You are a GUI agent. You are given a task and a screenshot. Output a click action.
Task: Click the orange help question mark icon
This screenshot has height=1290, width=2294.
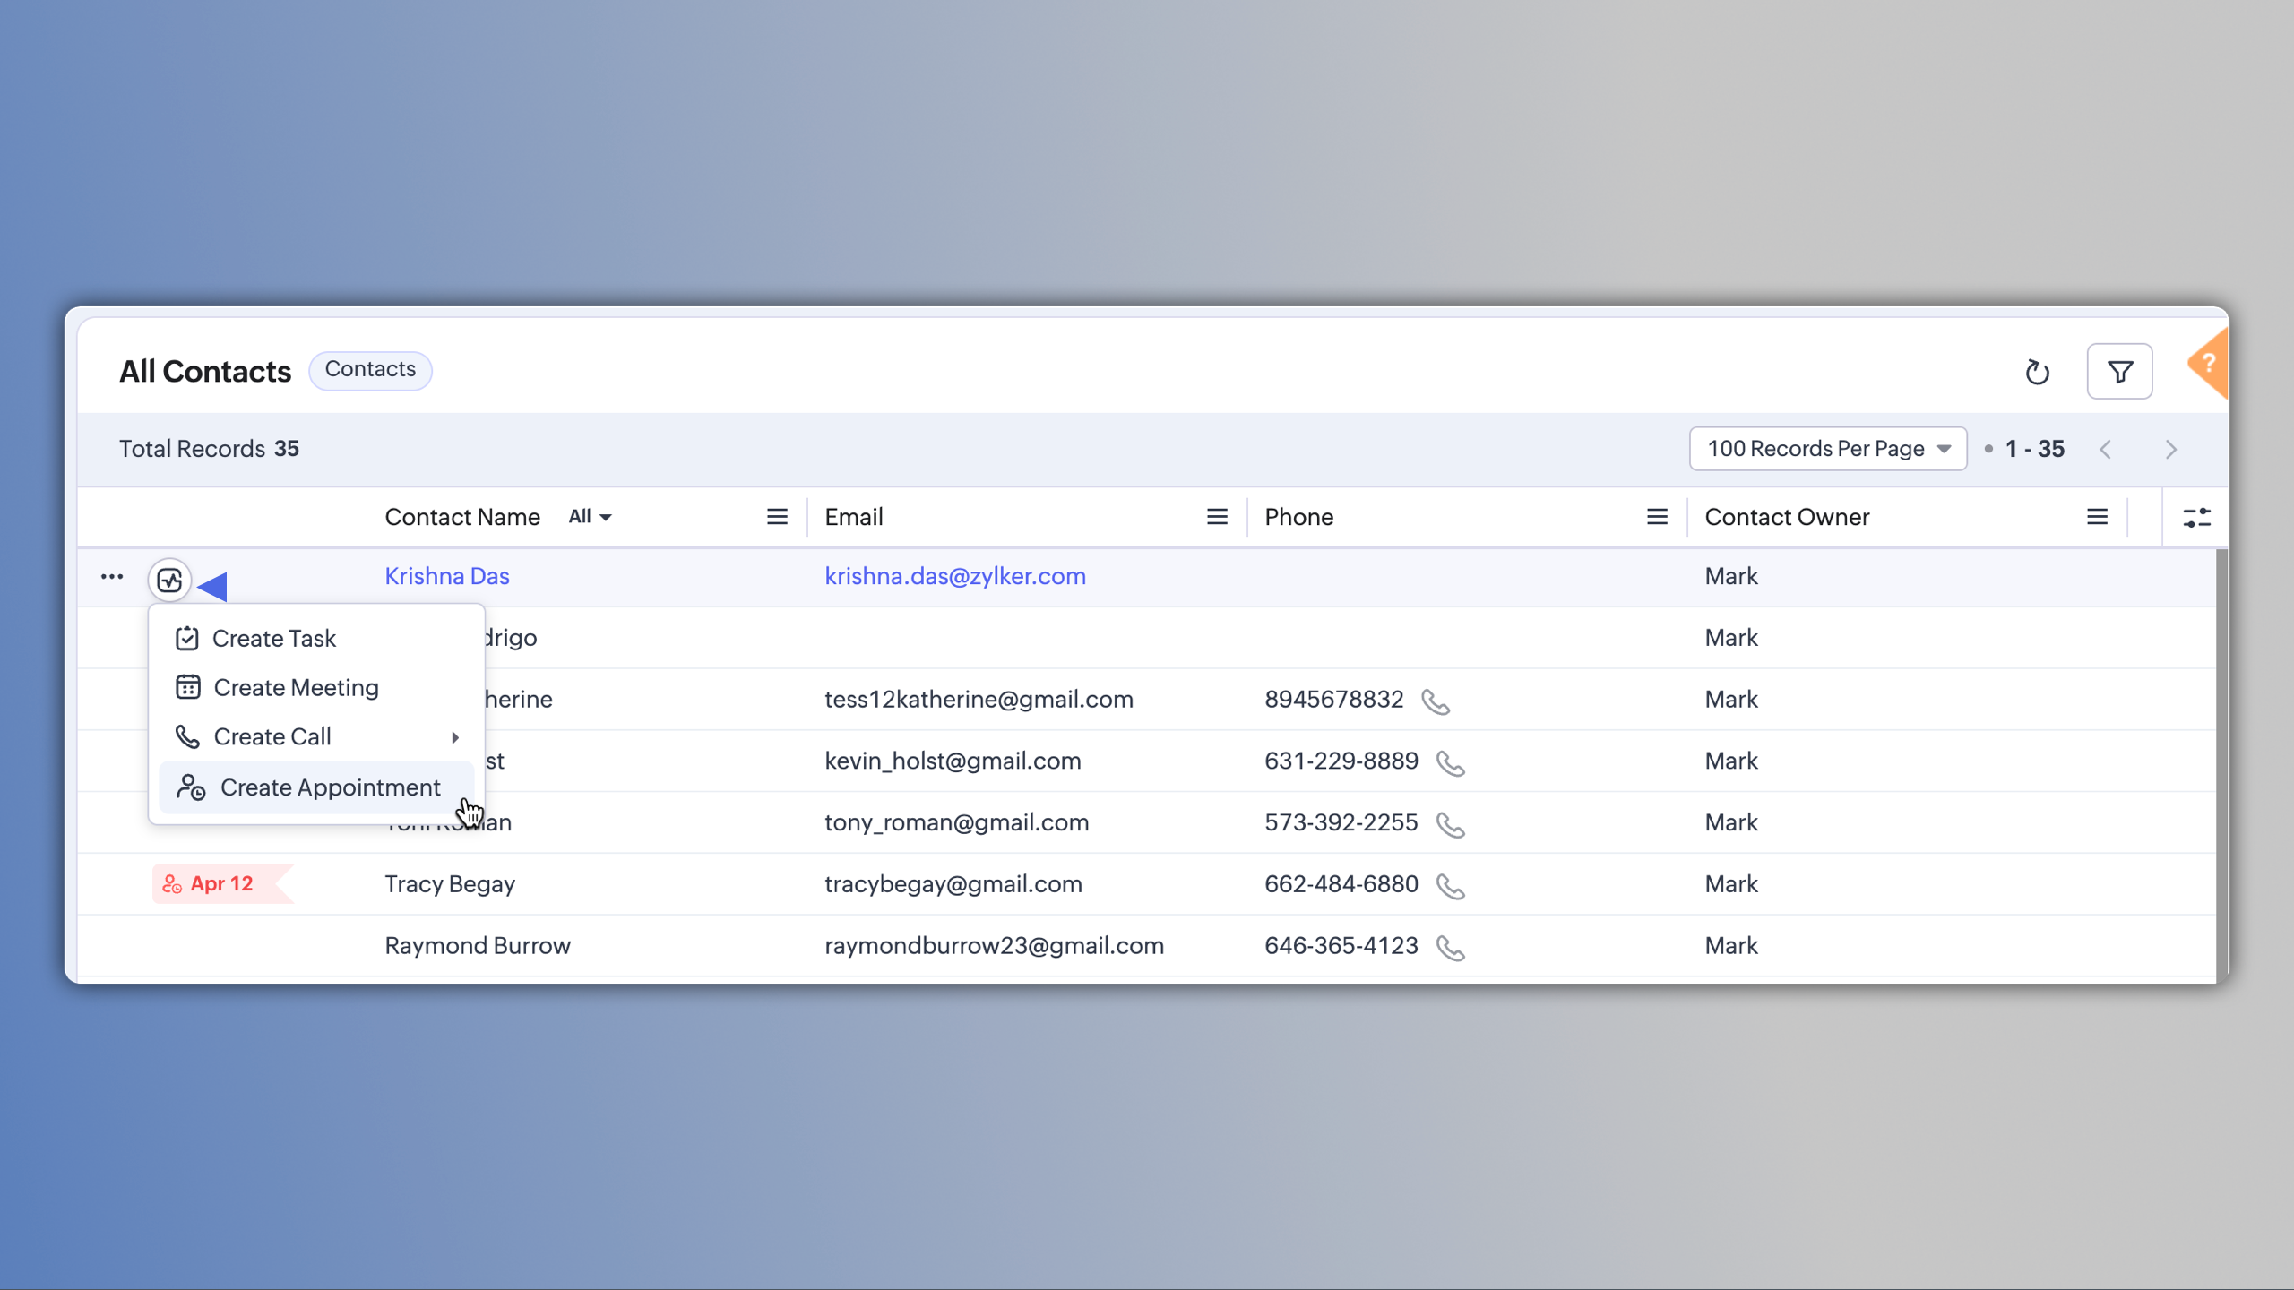click(x=2209, y=364)
